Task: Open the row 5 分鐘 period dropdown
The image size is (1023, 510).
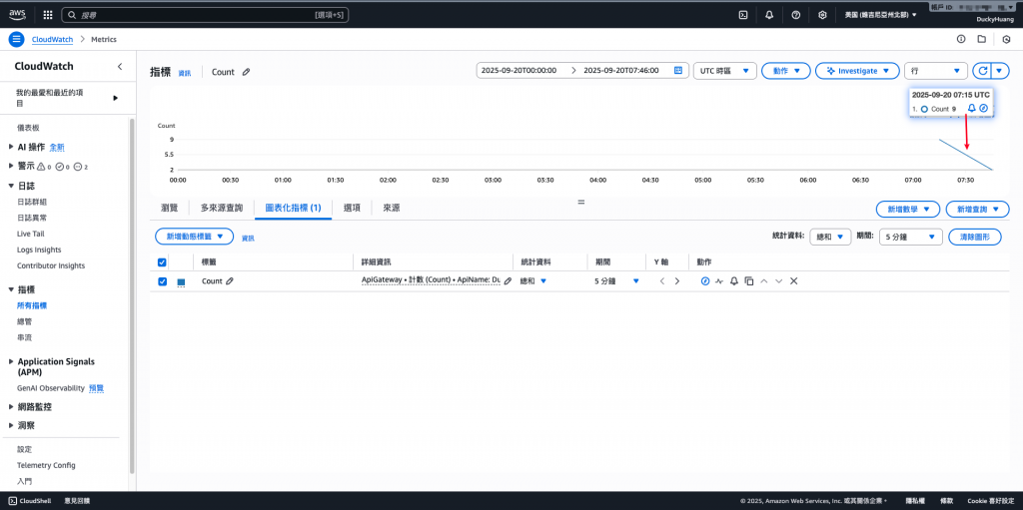Action: point(616,281)
